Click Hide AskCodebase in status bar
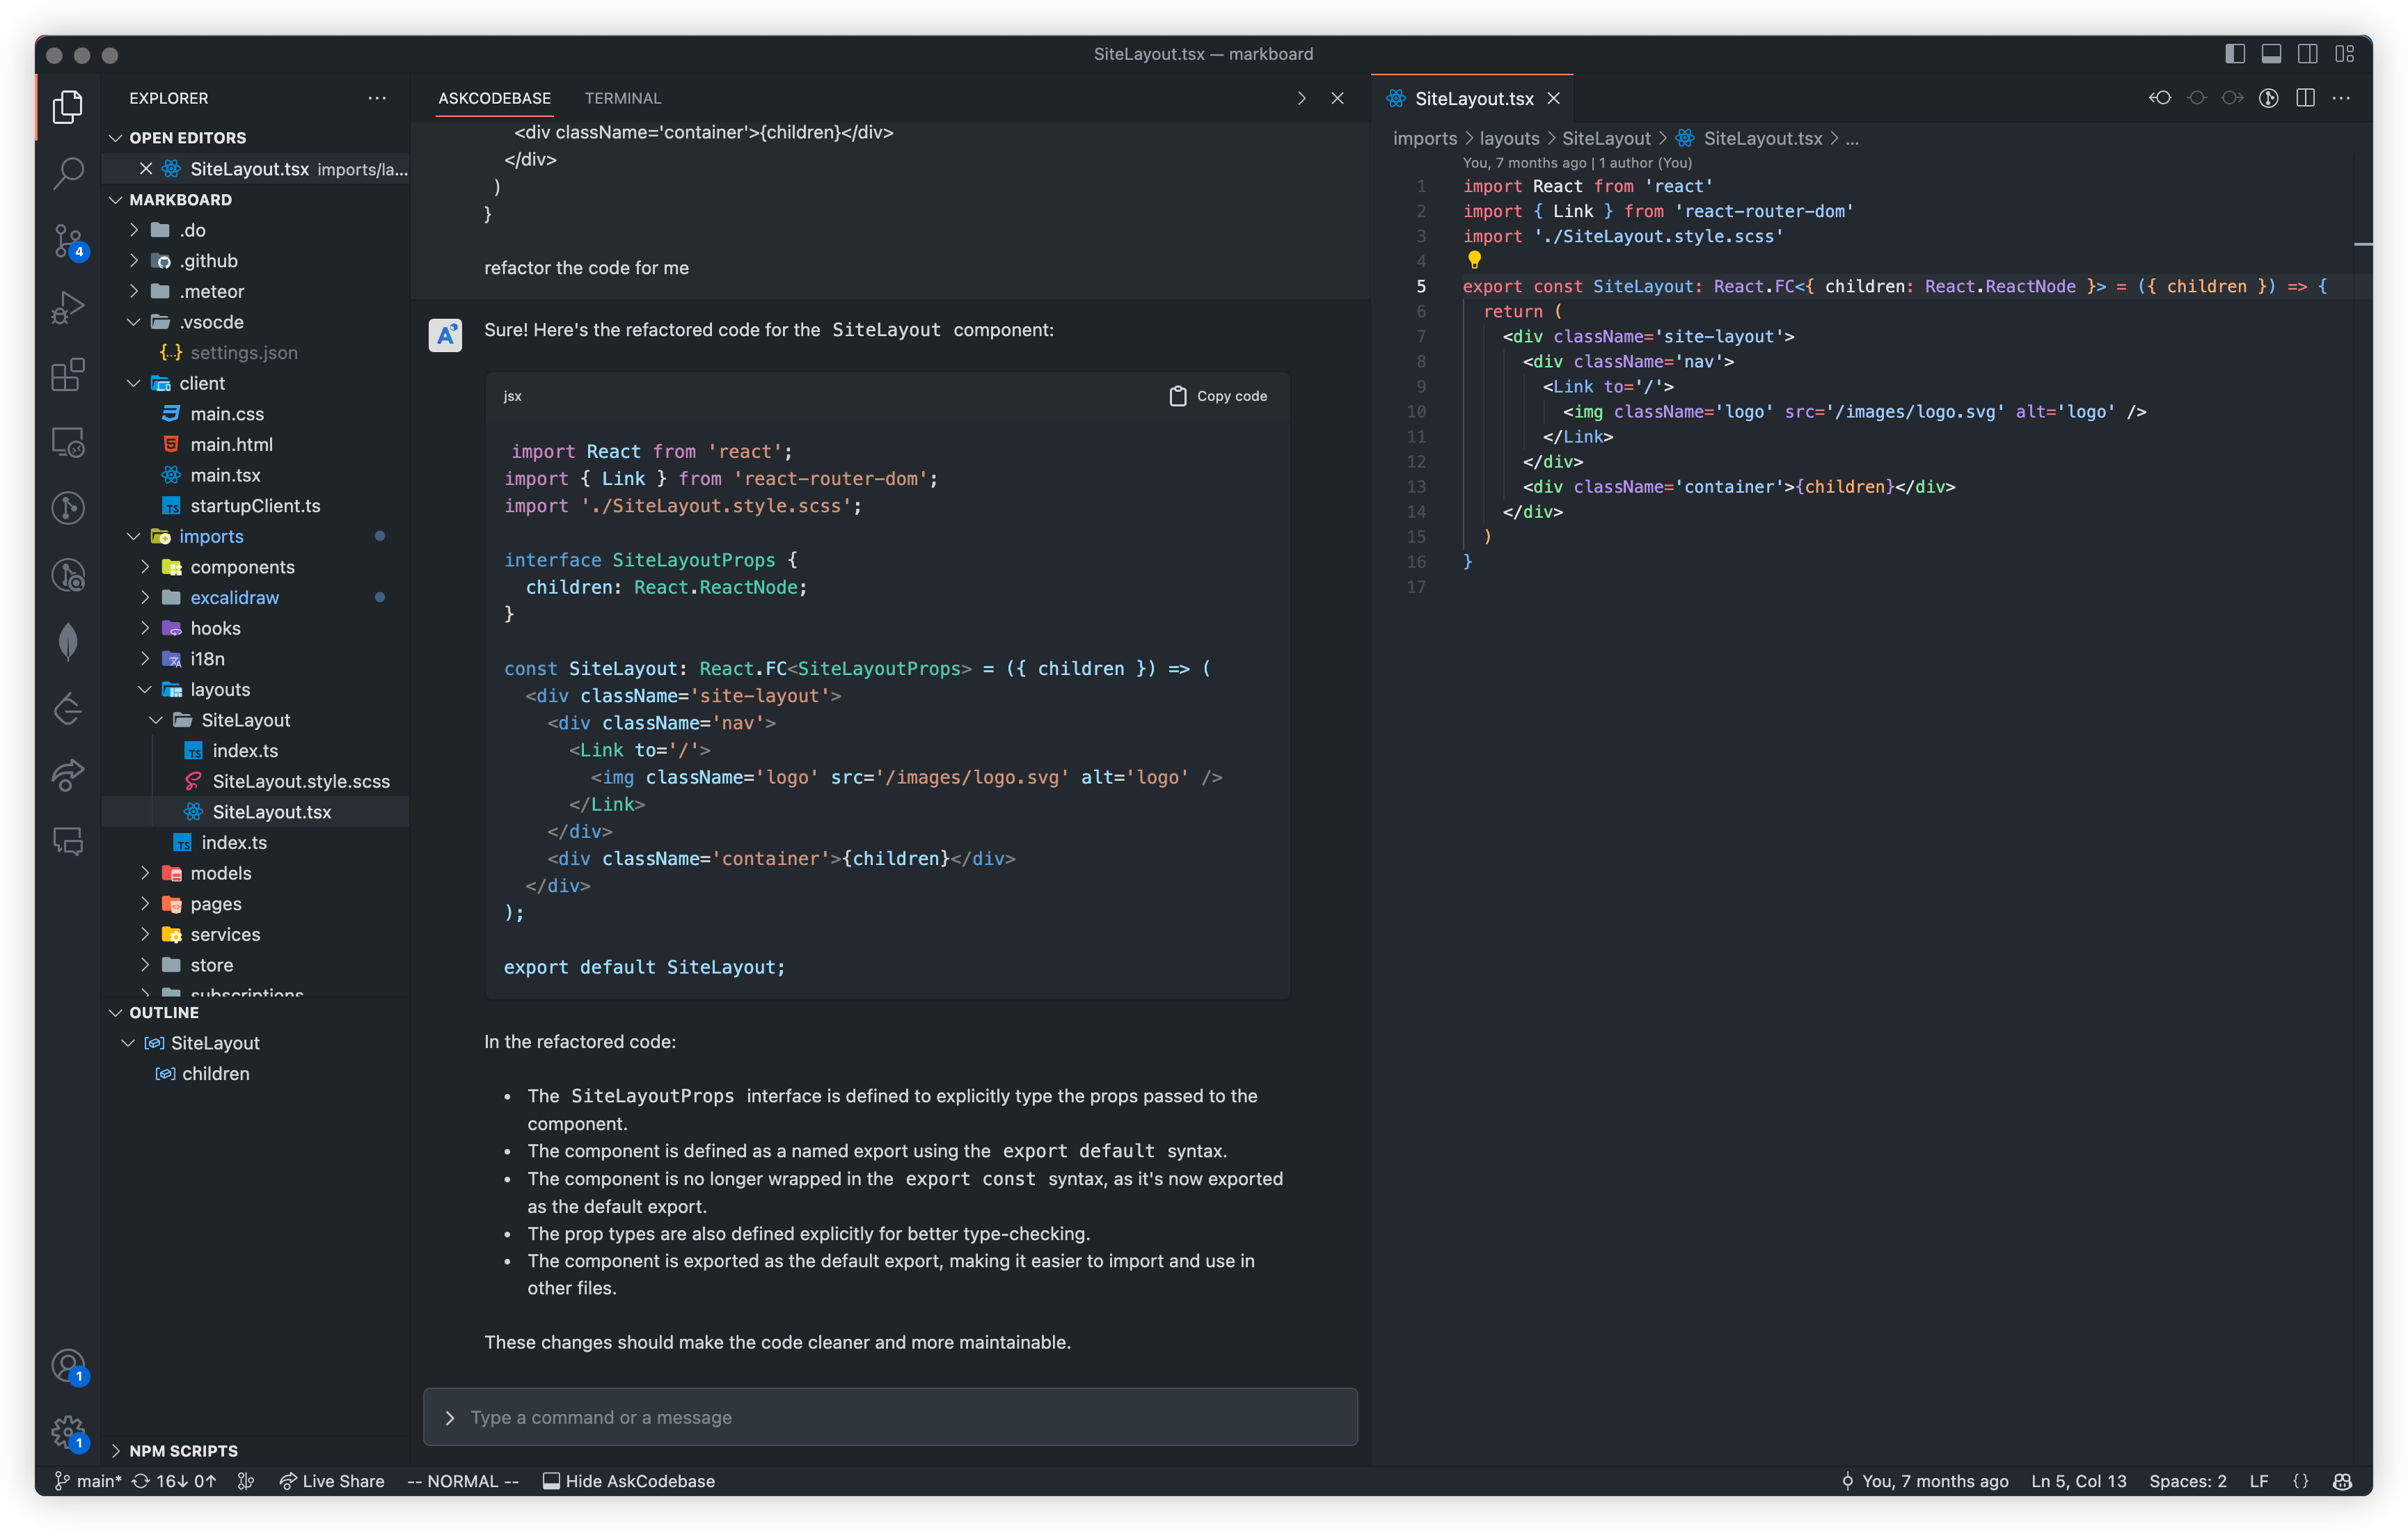 click(x=629, y=1481)
